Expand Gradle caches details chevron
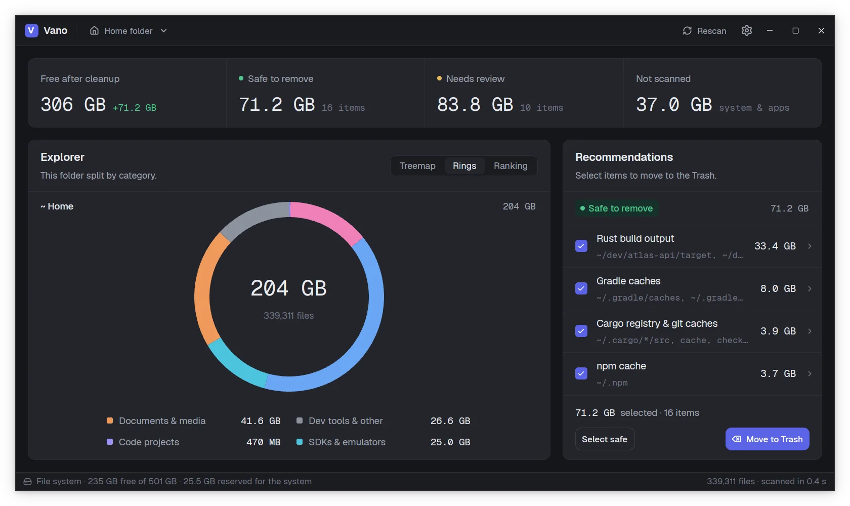This screenshot has height=506, width=850. [810, 288]
